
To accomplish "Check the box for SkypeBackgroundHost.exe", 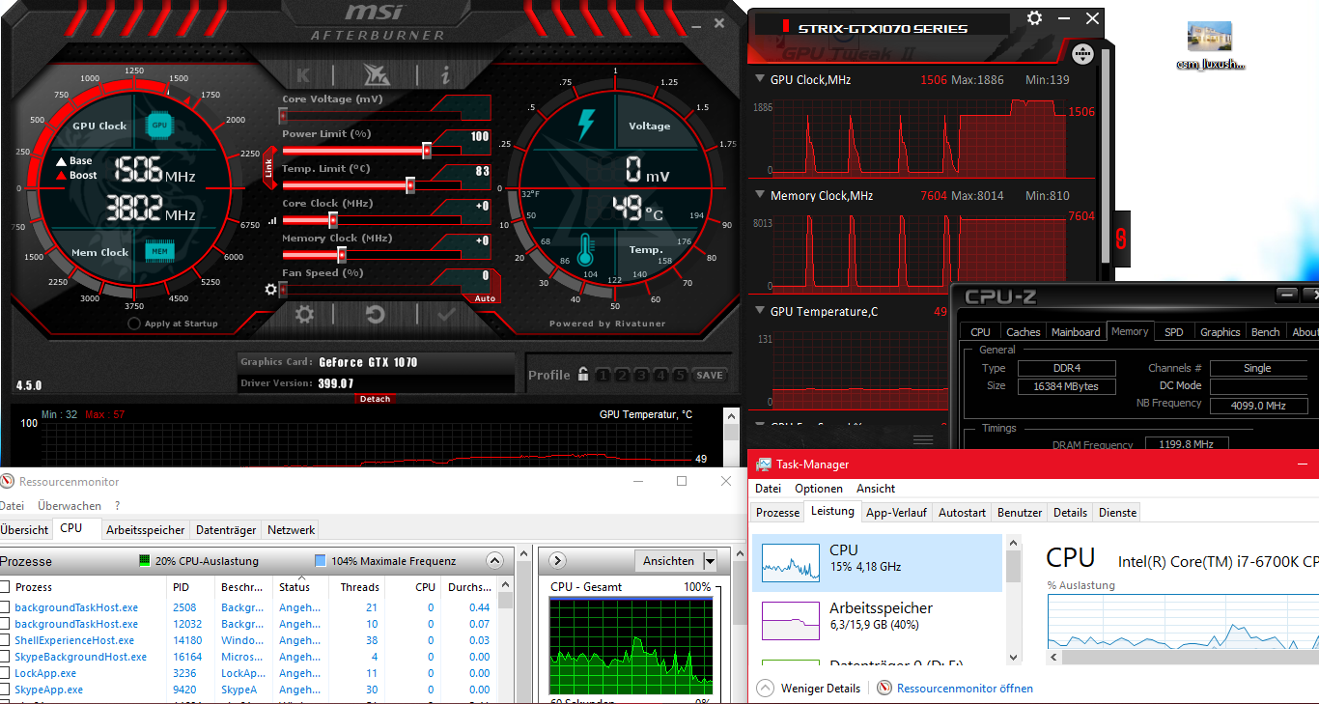I will (x=5, y=657).
